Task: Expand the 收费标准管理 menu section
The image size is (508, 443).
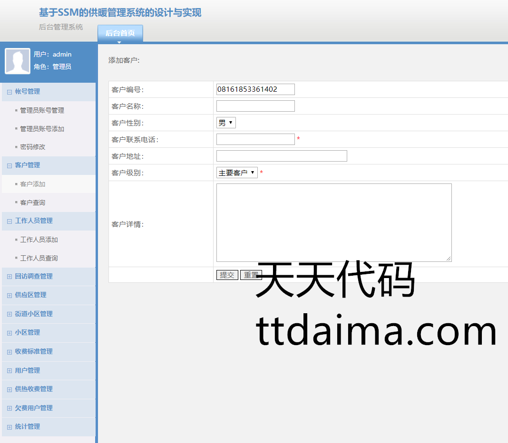Action: click(33, 352)
